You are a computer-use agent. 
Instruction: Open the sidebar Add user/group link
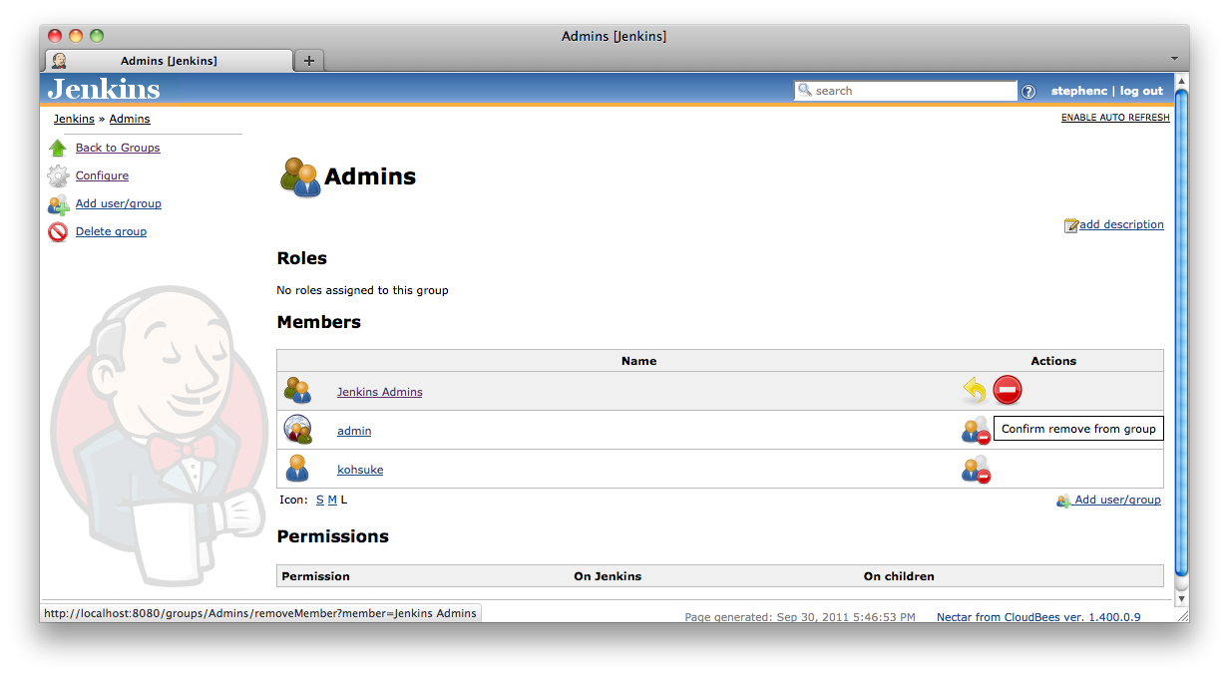[x=119, y=203]
